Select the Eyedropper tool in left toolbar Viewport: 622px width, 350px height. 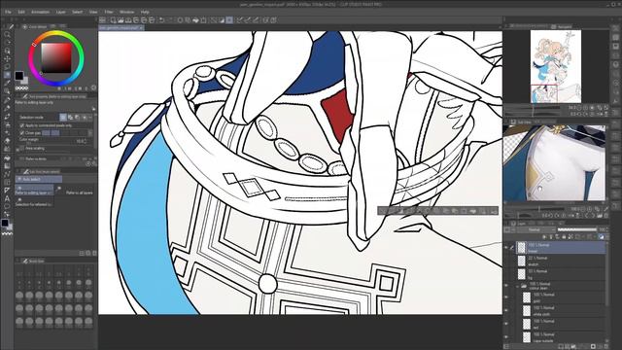coord(7,83)
